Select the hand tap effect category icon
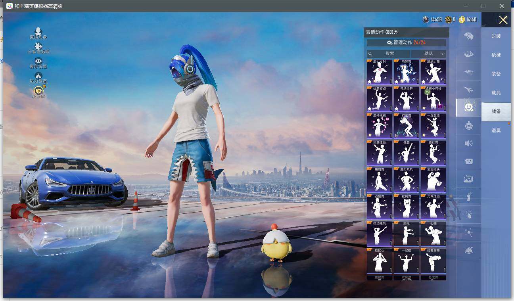 [x=469, y=215]
